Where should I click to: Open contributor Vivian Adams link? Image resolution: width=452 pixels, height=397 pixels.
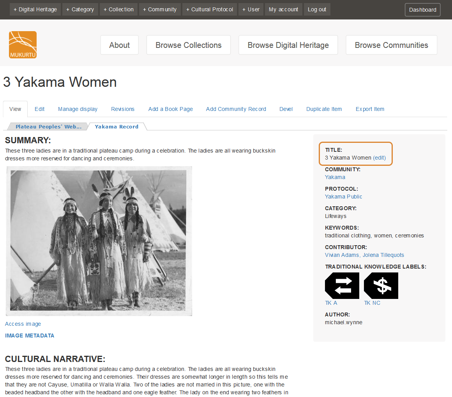[342, 255]
